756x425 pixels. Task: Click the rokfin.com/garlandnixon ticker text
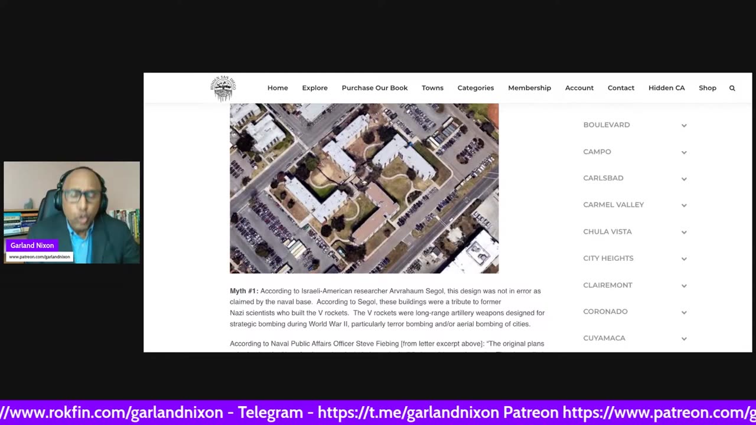pyautogui.click(x=112, y=412)
